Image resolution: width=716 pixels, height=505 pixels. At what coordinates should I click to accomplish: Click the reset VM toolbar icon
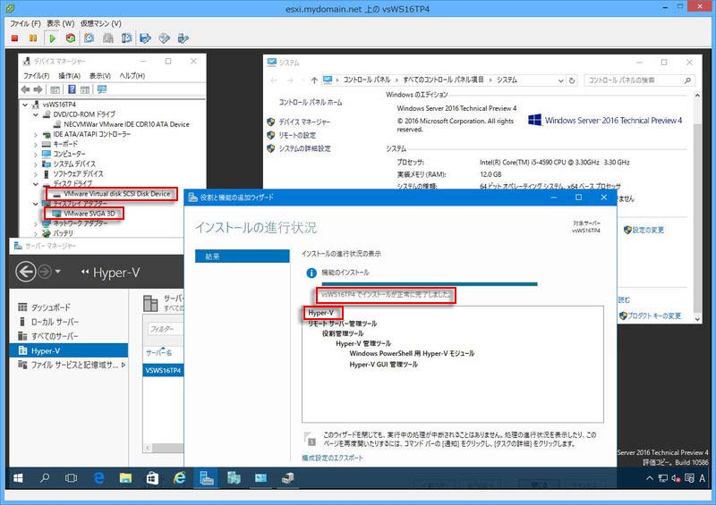(72, 38)
